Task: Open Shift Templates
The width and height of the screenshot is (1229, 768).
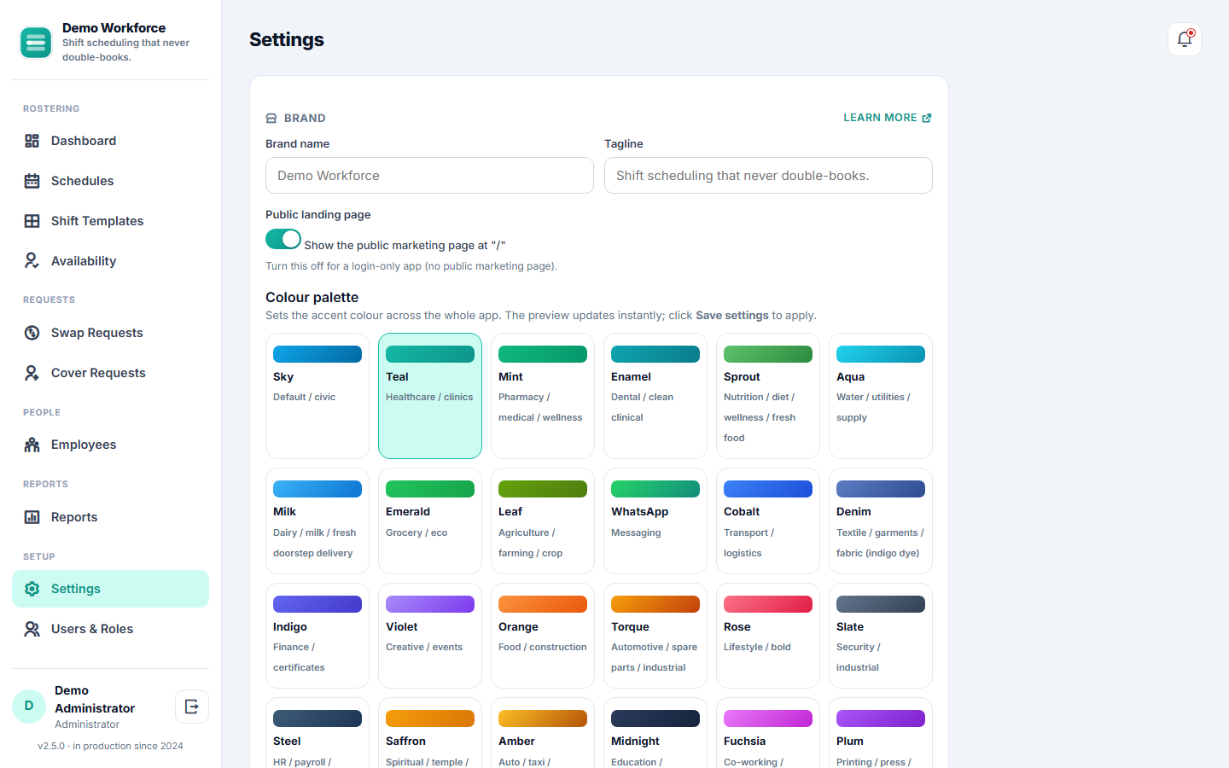Action: click(110, 221)
